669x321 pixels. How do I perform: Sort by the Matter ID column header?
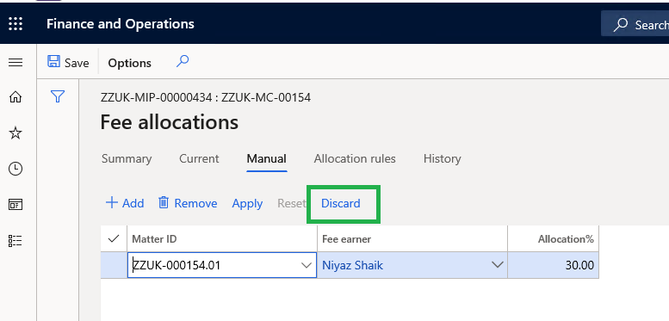(x=222, y=238)
